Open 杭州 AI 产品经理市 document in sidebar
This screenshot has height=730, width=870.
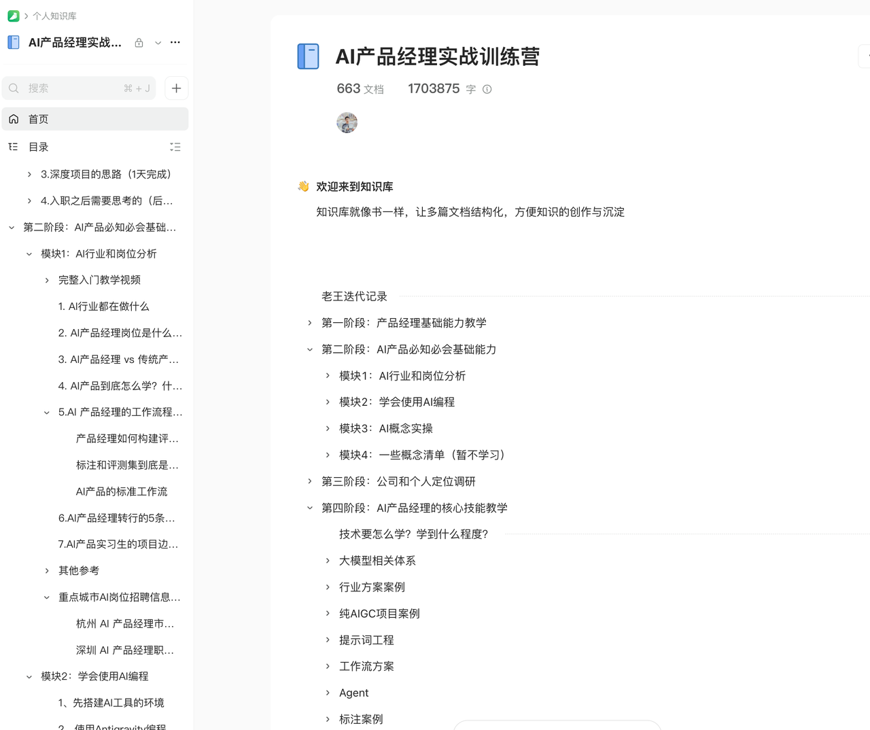click(125, 623)
